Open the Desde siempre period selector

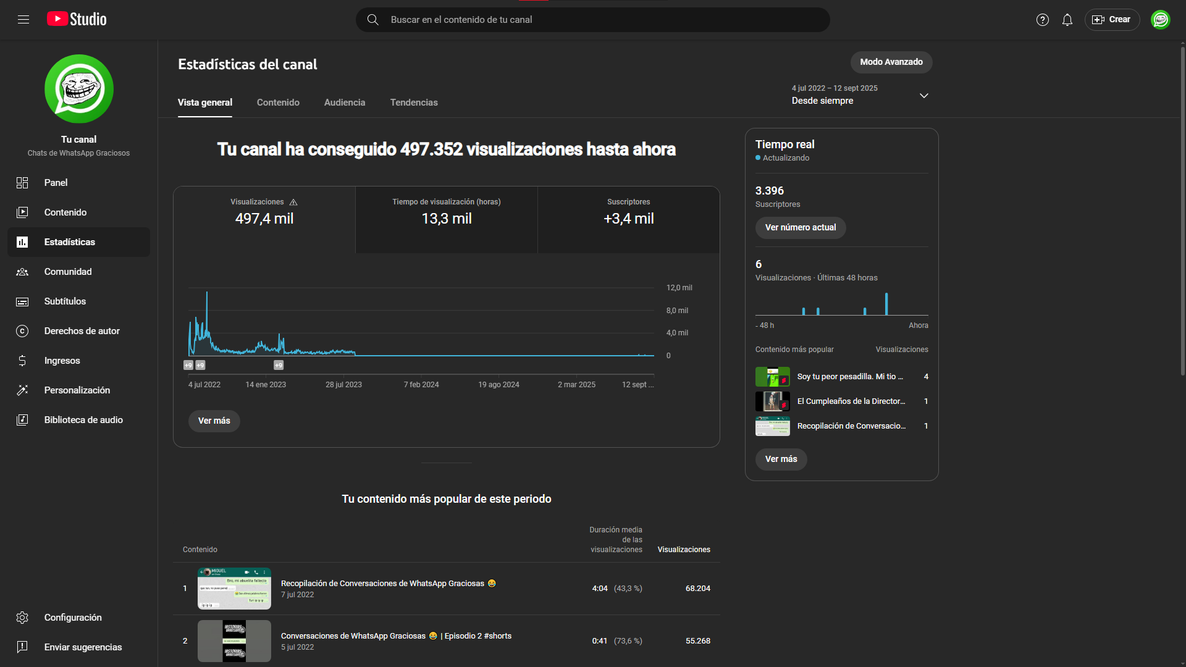[x=861, y=95]
